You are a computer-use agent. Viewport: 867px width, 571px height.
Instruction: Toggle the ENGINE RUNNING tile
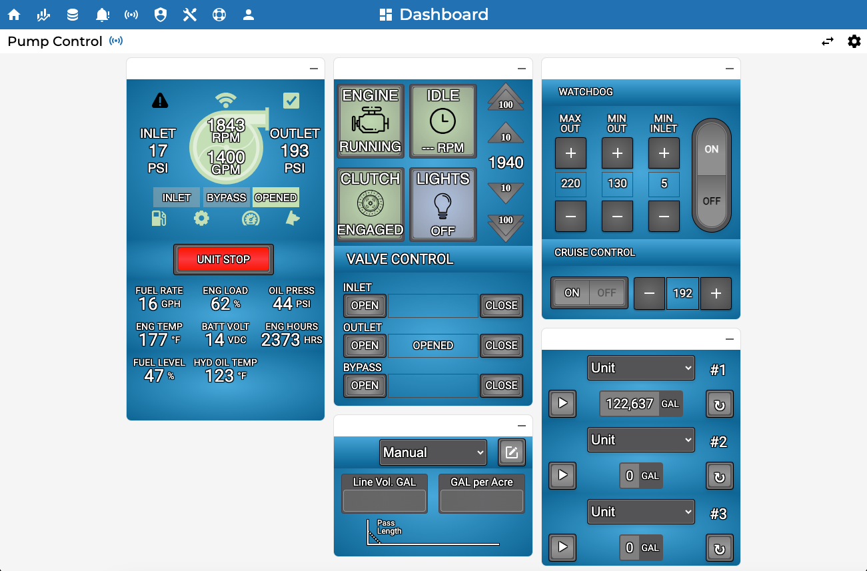point(371,121)
